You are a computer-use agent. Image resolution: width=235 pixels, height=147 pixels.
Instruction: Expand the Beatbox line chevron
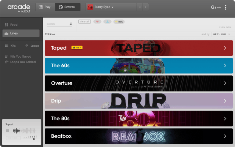225,136
